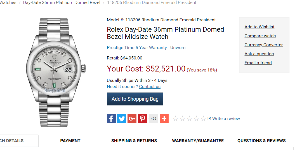Rate the watch with the fifth star
This screenshot has width=302, height=150.
203,119
